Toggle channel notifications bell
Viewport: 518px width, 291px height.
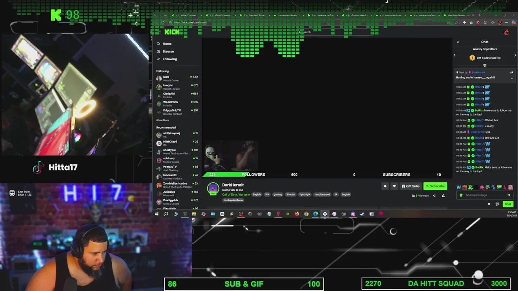pos(385,186)
